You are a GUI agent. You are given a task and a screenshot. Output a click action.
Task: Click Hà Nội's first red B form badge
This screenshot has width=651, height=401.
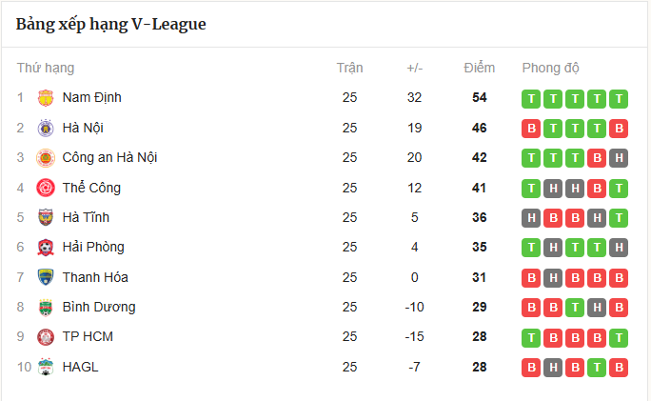pos(531,129)
